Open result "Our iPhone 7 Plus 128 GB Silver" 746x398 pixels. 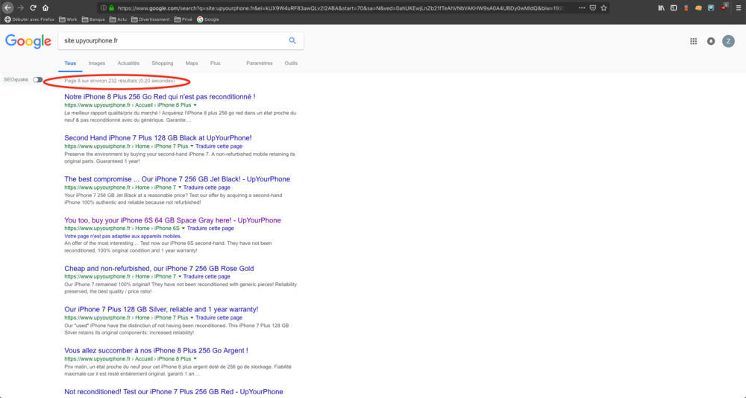[161, 309]
